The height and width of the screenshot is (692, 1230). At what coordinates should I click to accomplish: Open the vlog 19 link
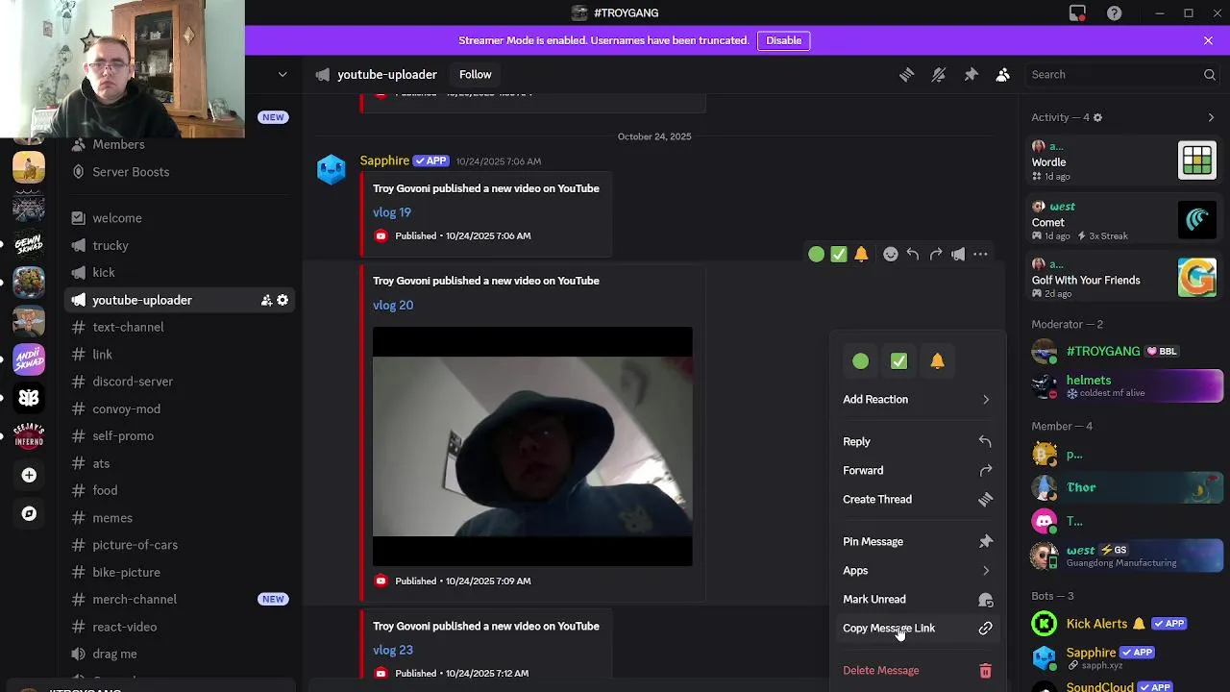click(392, 212)
